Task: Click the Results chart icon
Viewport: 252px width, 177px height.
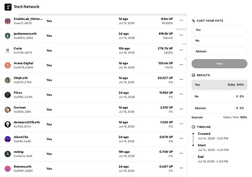Action: coord(193,75)
